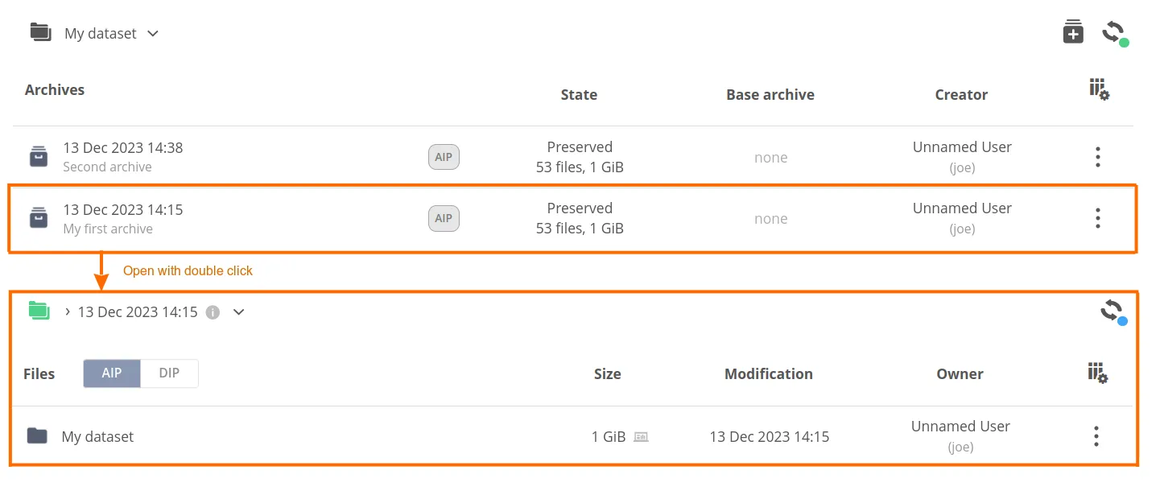Open actions menu for My dataset folder
The image size is (1160, 499).
1096,436
